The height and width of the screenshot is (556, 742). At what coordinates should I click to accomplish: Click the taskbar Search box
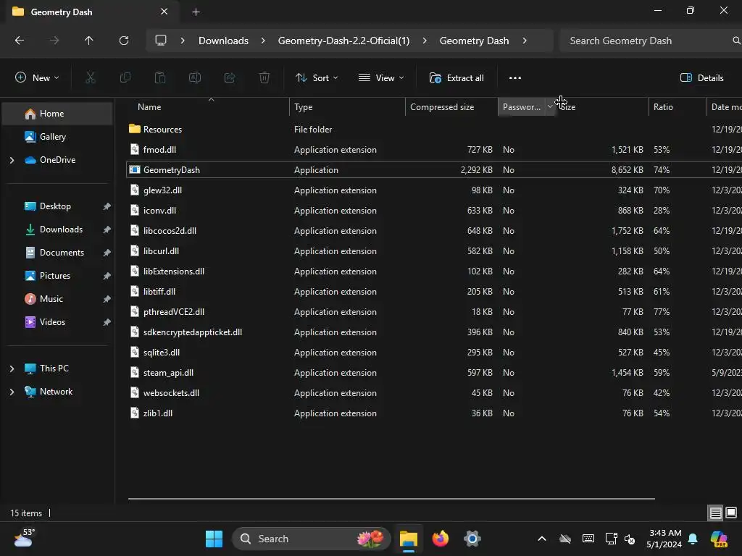pos(312,539)
